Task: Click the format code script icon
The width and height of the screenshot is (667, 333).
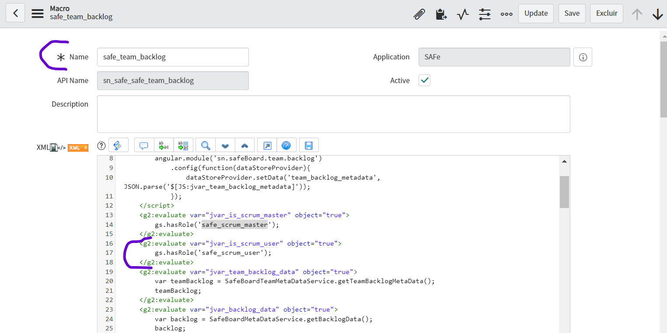Action: tap(118, 145)
